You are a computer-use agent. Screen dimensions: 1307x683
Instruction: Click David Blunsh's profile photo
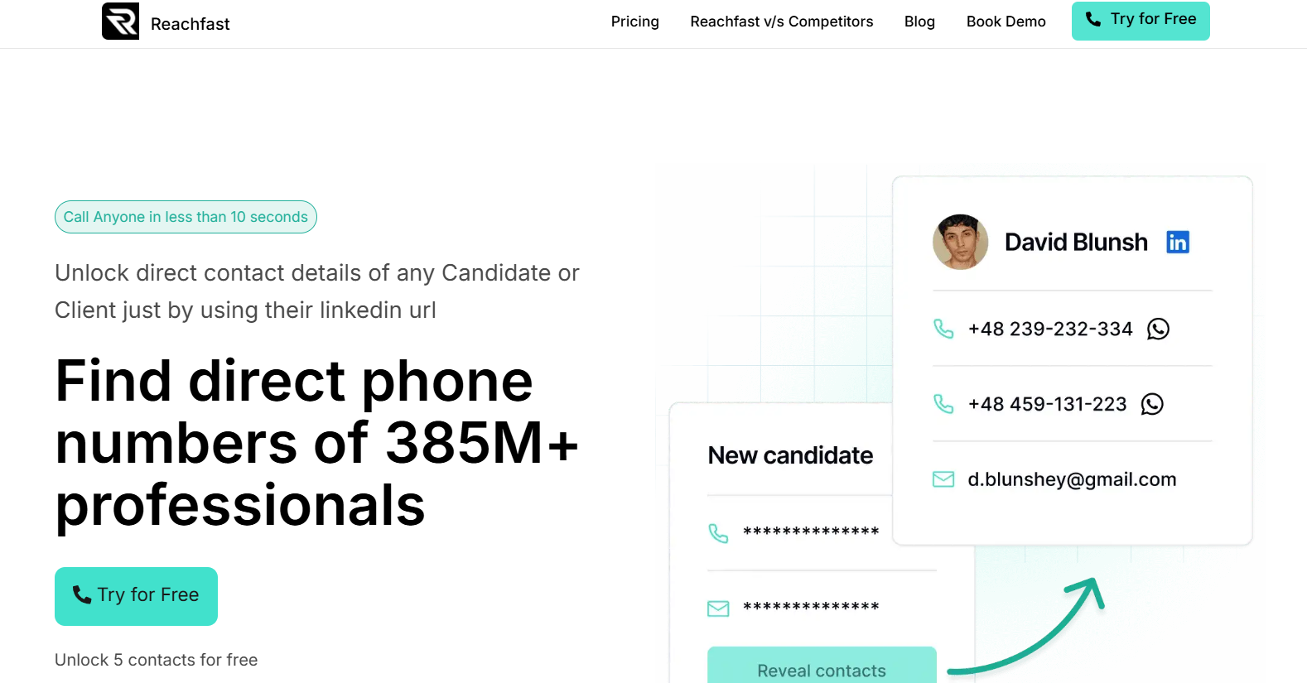[960, 242]
